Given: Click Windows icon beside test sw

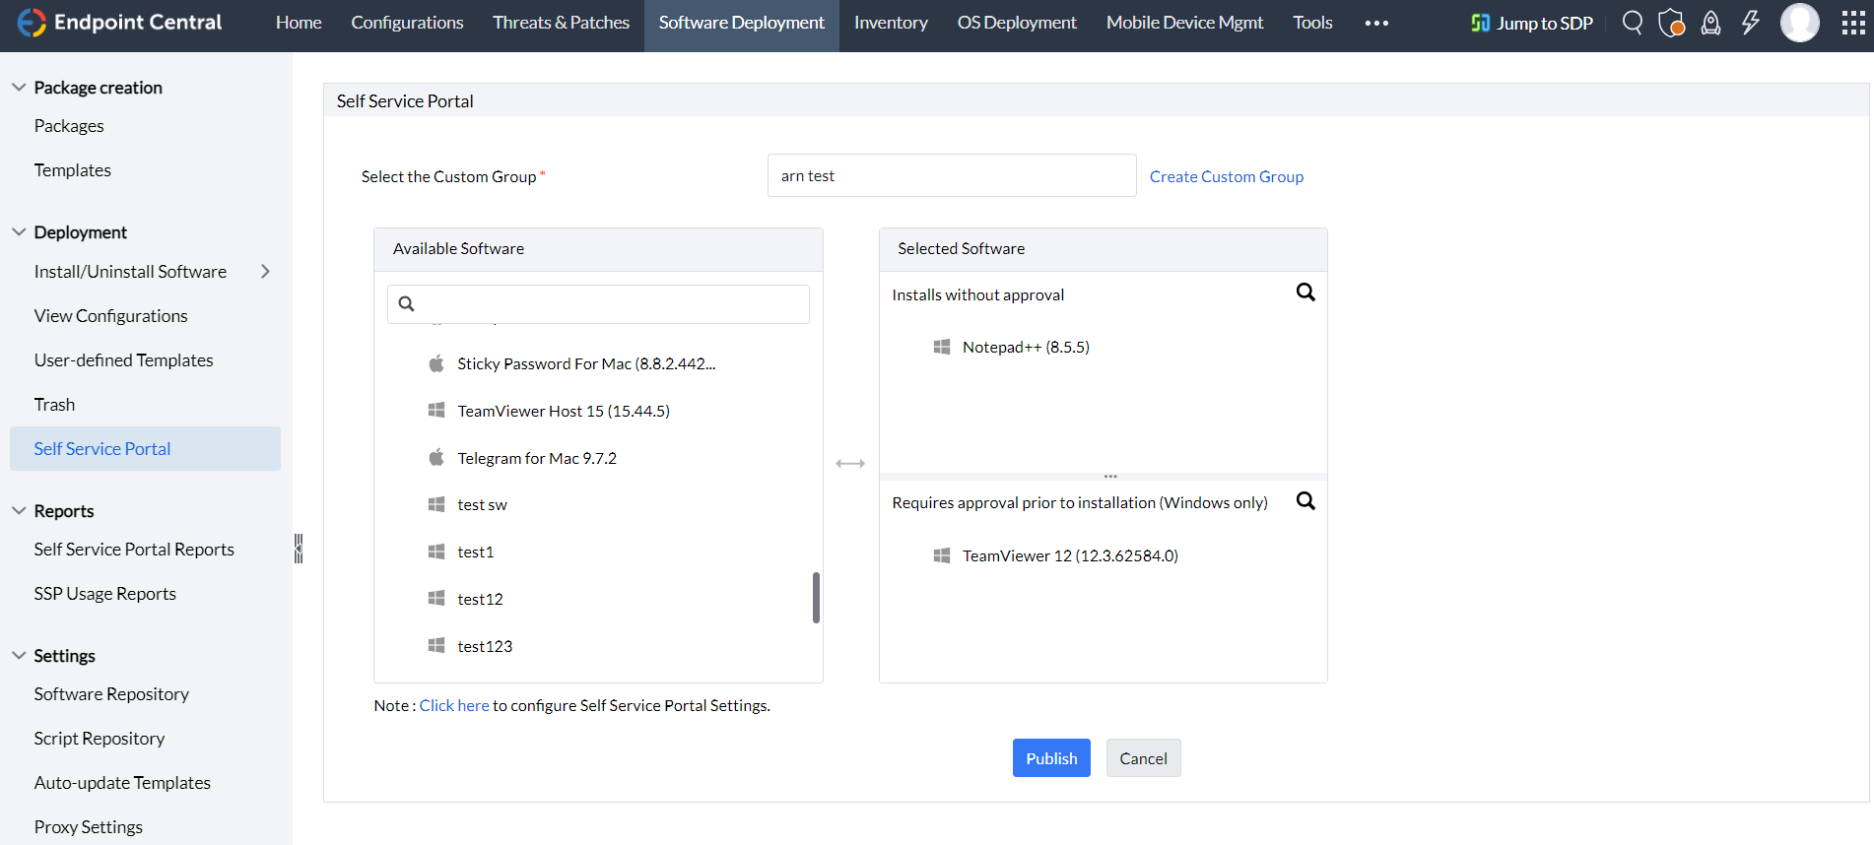Looking at the screenshot, I should 436,504.
